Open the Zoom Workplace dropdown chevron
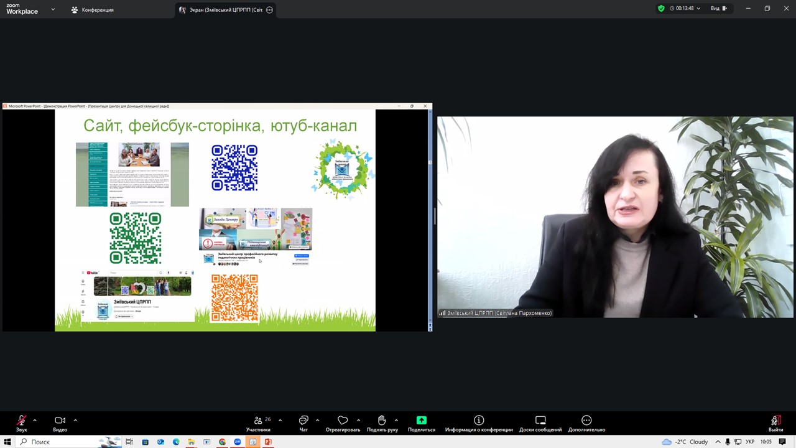The height and width of the screenshot is (448, 796). pyautogui.click(x=53, y=9)
